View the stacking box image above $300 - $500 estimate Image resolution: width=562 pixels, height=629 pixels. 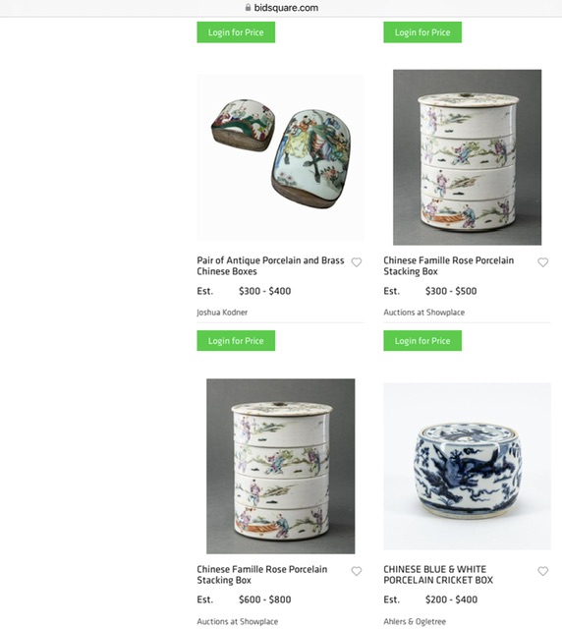tap(467, 157)
